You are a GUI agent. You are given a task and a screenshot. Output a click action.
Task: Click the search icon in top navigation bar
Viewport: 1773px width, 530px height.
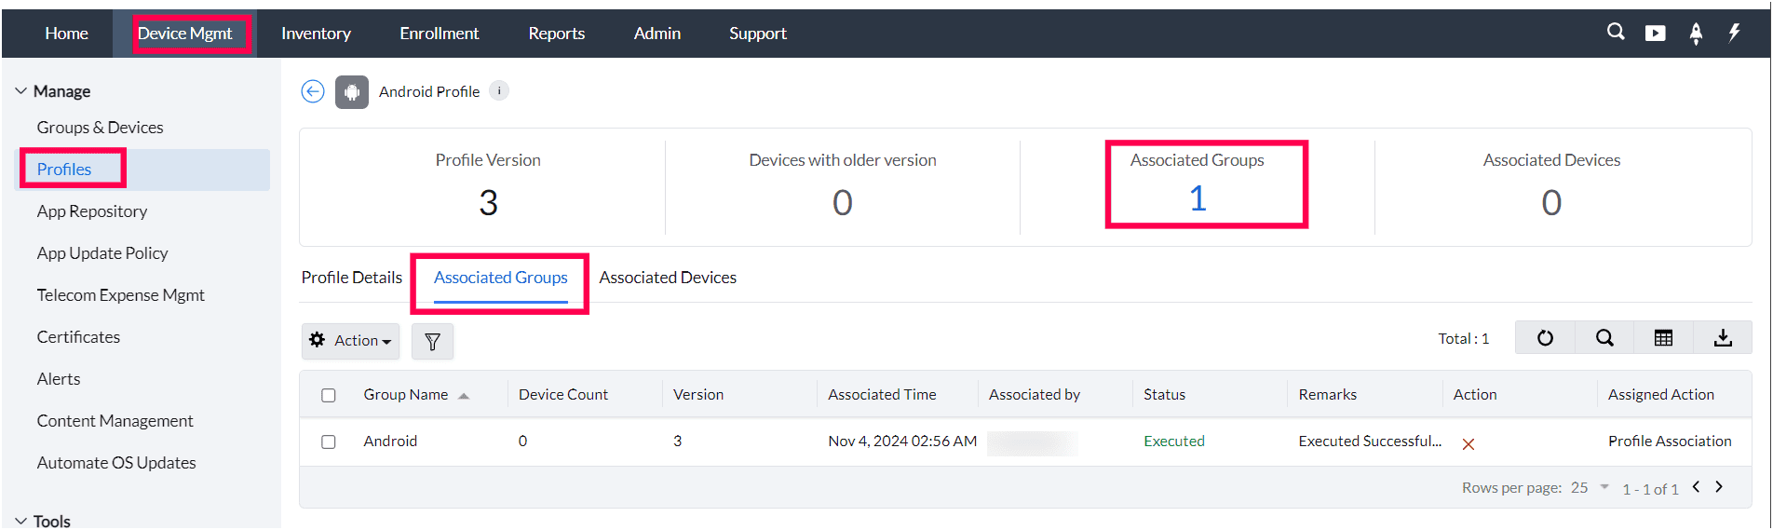(x=1616, y=32)
